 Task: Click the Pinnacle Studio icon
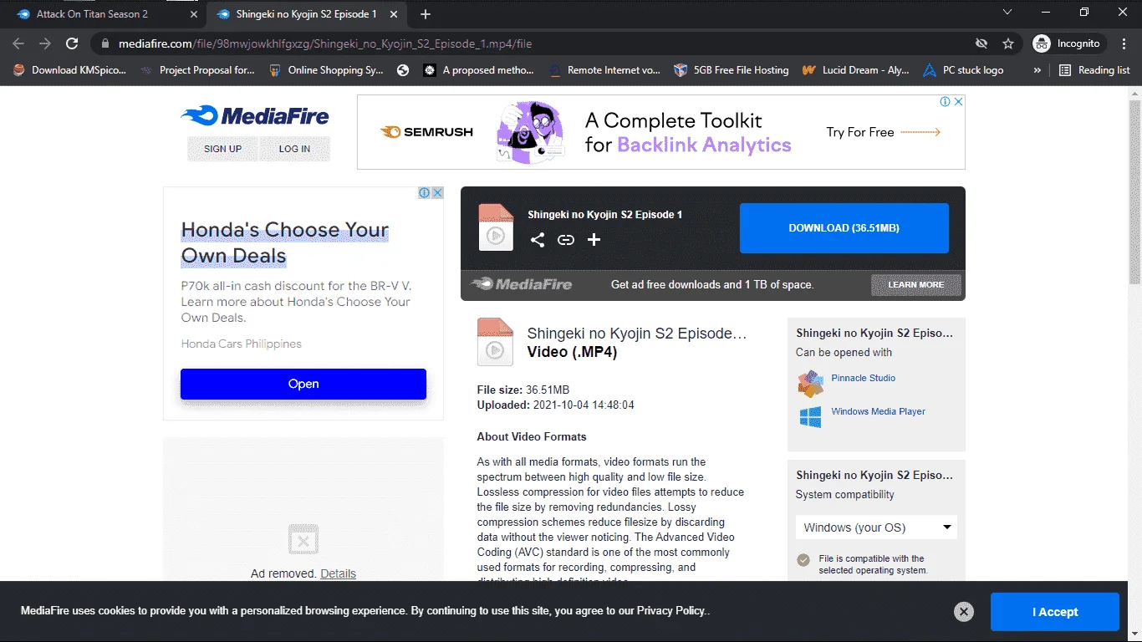tap(810, 384)
